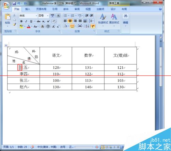The image size is (171, 151).
Task: Grow the font size
Action: 53,26
